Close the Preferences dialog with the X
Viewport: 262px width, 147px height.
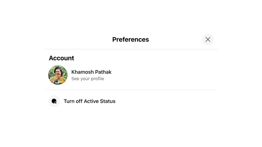(x=208, y=39)
